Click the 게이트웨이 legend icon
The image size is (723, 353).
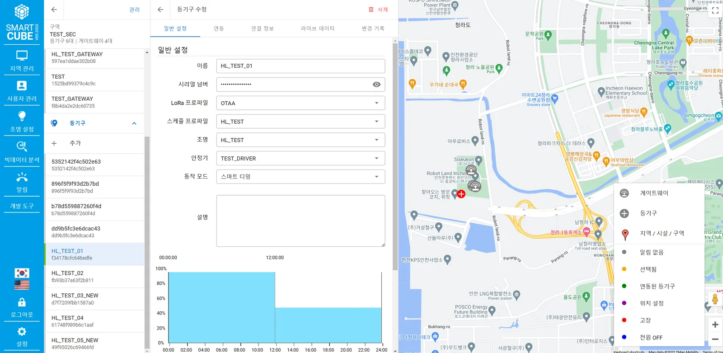point(624,193)
